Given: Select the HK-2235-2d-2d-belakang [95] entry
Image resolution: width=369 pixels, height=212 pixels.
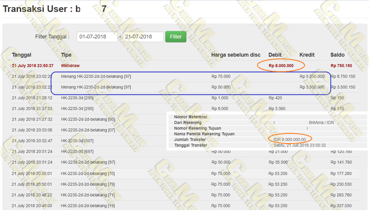Looking at the screenshot, I should (x=88, y=120).
